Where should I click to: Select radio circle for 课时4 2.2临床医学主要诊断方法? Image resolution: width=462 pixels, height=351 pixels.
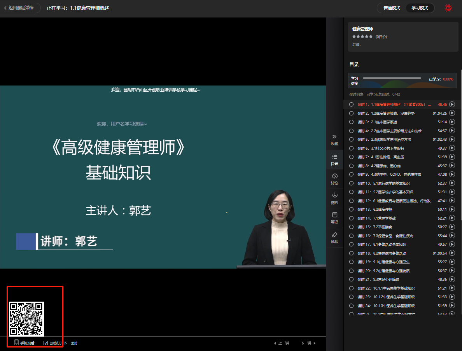(x=351, y=131)
